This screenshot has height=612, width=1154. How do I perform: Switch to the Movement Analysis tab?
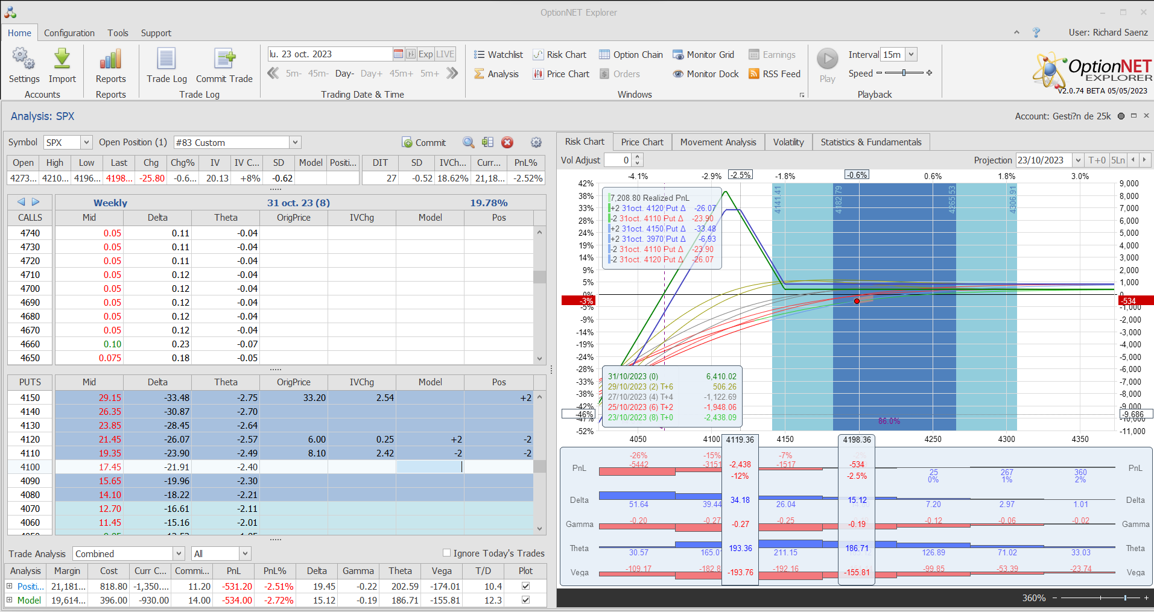coord(718,142)
